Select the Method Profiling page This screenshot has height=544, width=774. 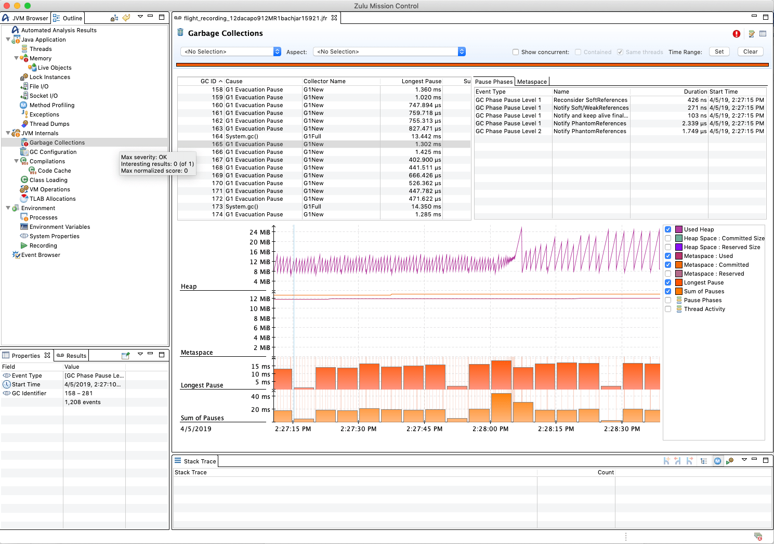tap(52, 105)
